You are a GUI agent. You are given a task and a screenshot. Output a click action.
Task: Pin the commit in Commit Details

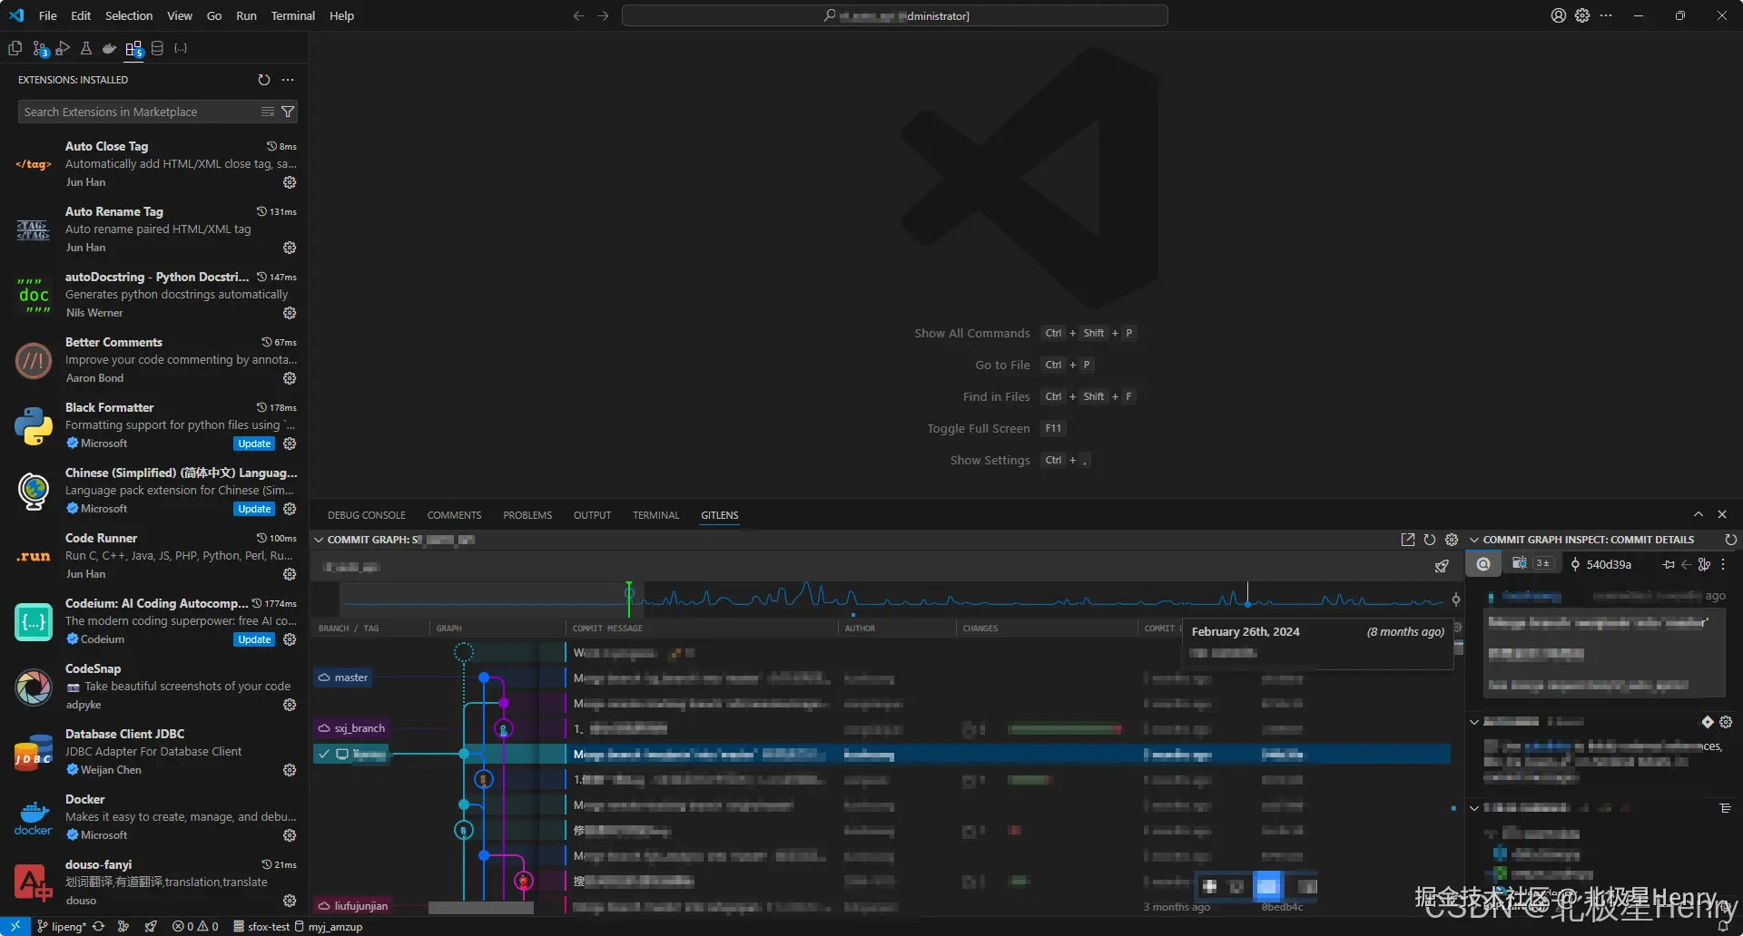1669,564
